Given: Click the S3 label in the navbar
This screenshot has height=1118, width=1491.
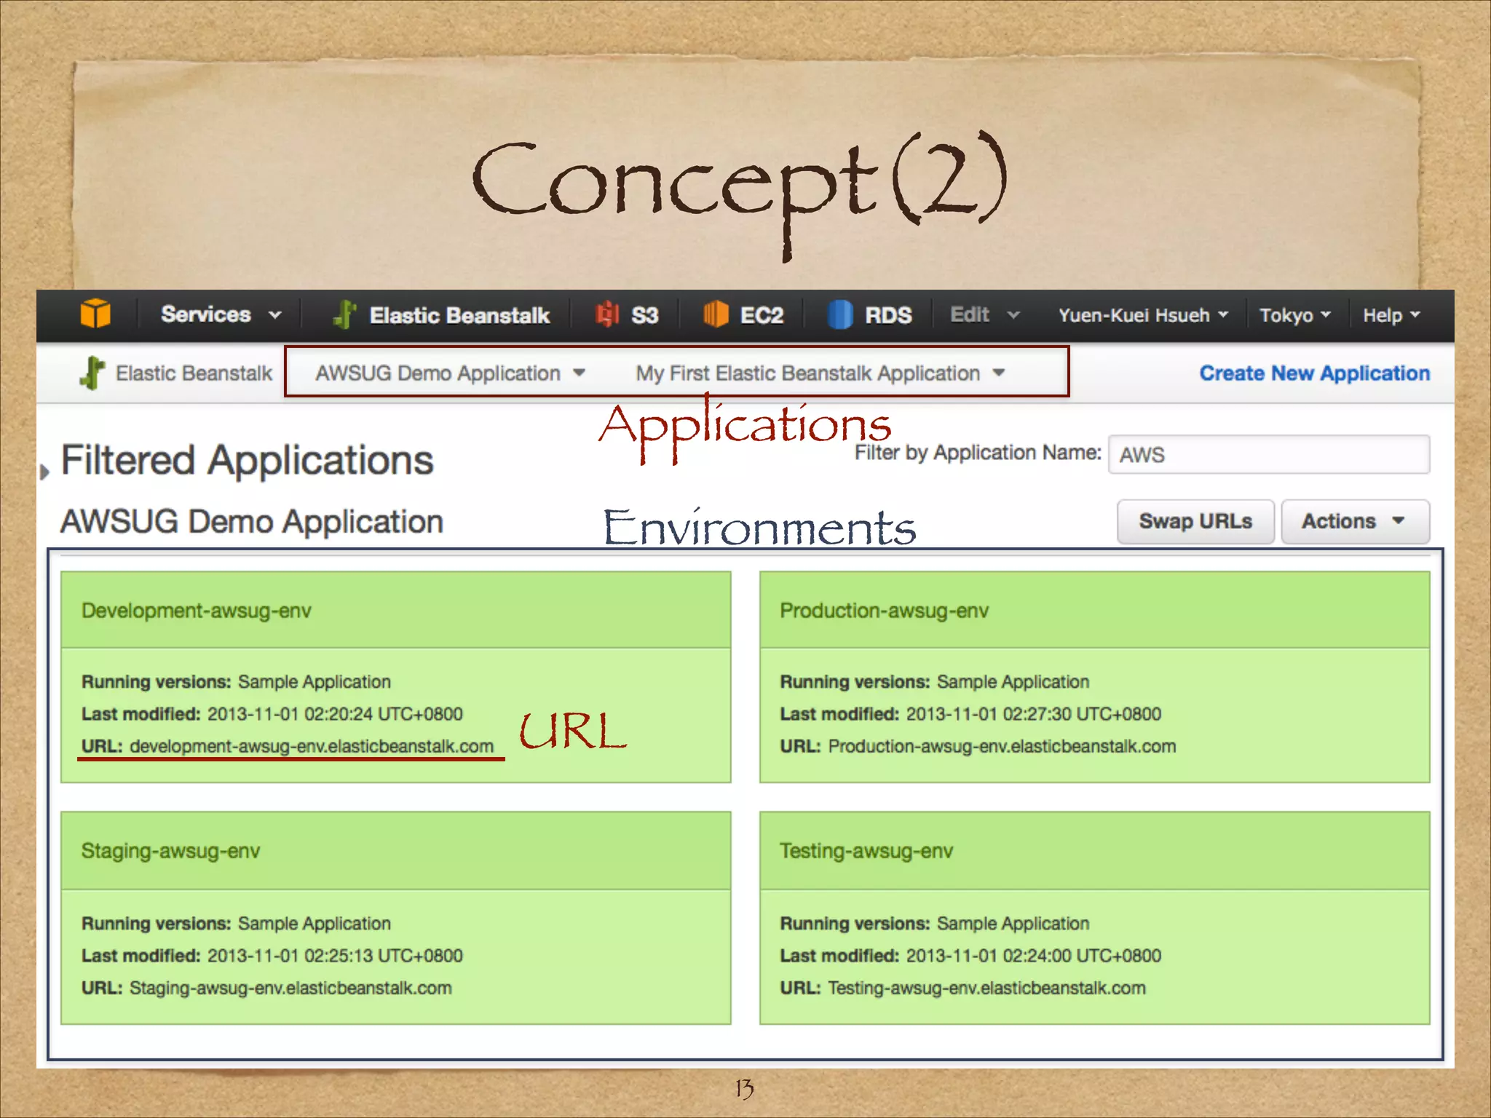Looking at the screenshot, I should 644,315.
